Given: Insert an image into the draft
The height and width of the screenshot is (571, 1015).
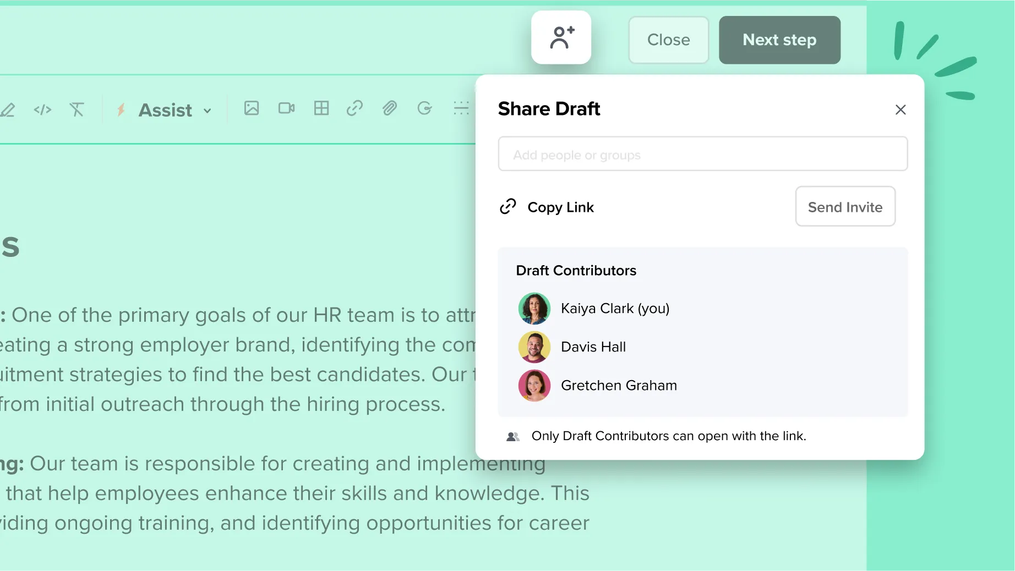Looking at the screenshot, I should point(252,108).
